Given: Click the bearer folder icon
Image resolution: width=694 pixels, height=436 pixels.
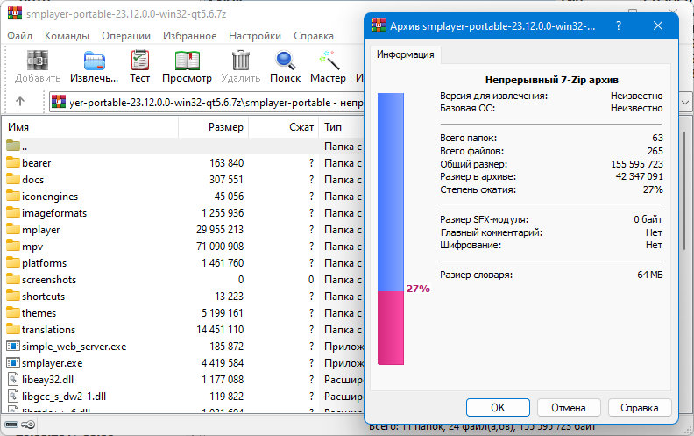Looking at the screenshot, I should pyautogui.click(x=13, y=162).
